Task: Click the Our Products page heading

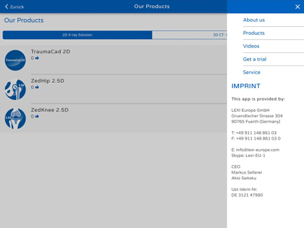Action: [x=24, y=21]
